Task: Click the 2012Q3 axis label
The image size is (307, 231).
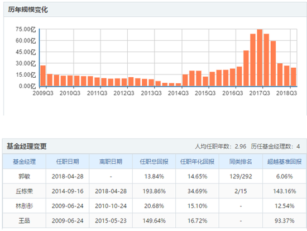Action: tap(124, 93)
